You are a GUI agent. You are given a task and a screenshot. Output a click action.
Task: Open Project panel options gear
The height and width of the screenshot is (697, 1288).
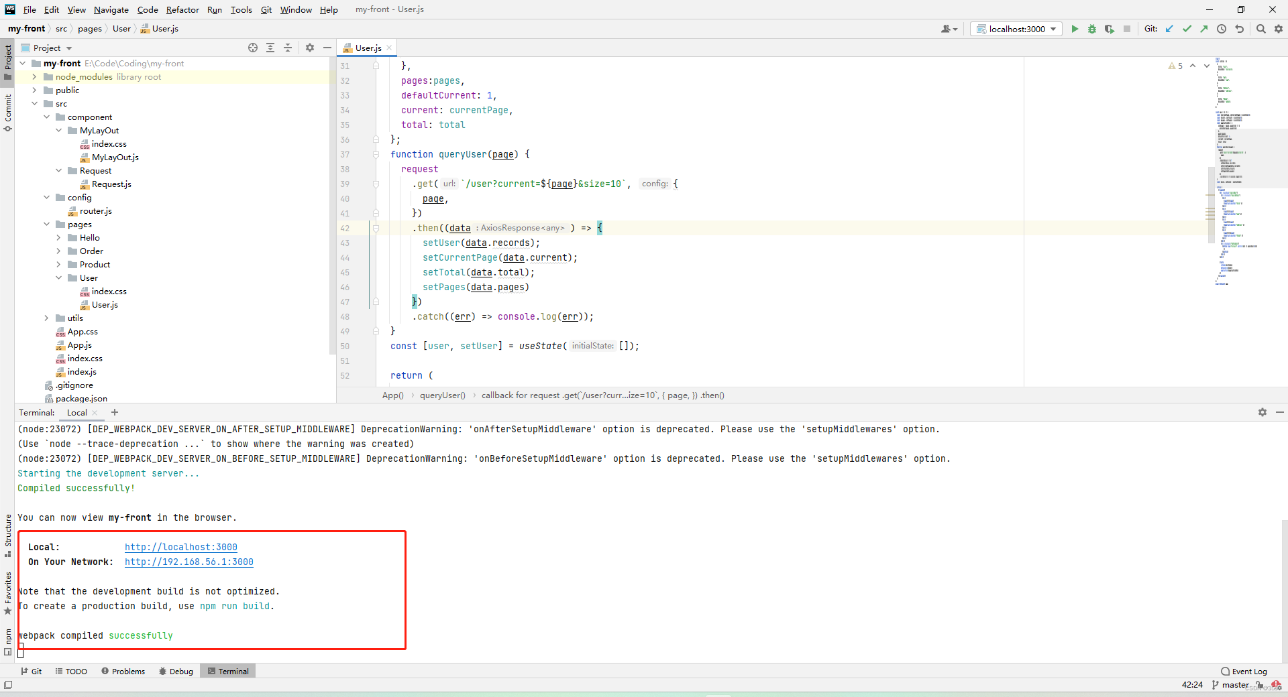click(310, 48)
